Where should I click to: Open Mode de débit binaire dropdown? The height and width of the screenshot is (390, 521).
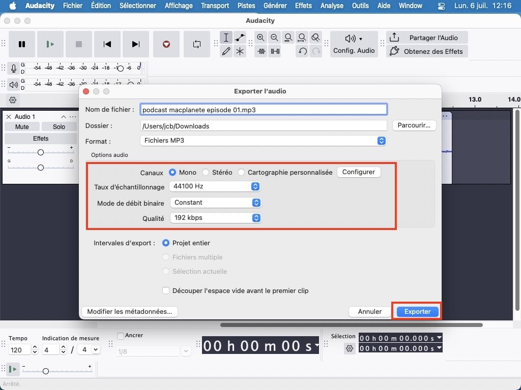(x=215, y=203)
